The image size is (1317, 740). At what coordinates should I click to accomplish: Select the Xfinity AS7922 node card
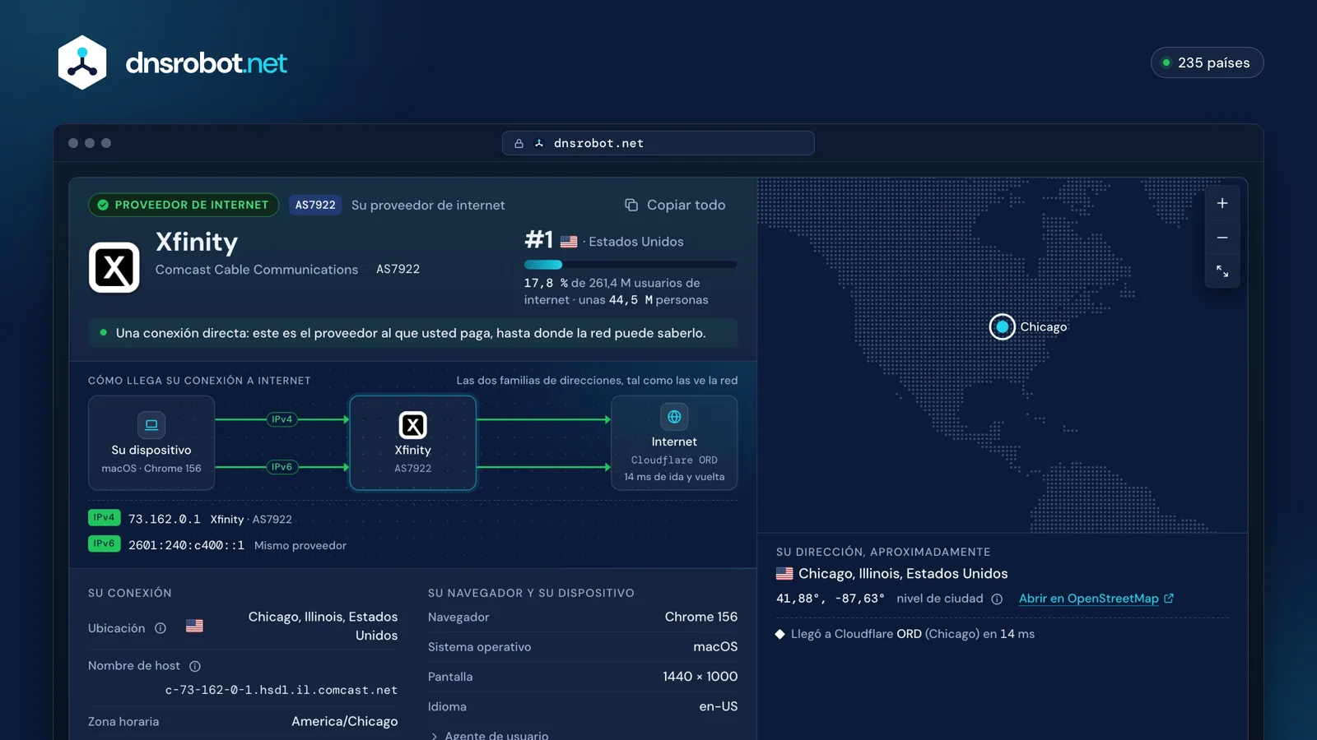click(x=413, y=443)
